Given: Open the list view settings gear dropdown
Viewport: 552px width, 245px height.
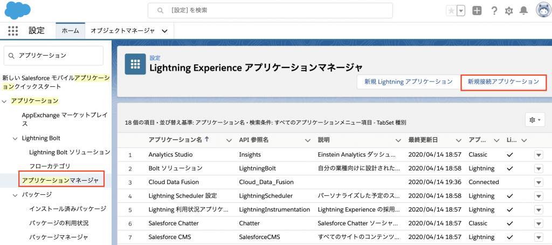Looking at the screenshot, I should (534, 120).
